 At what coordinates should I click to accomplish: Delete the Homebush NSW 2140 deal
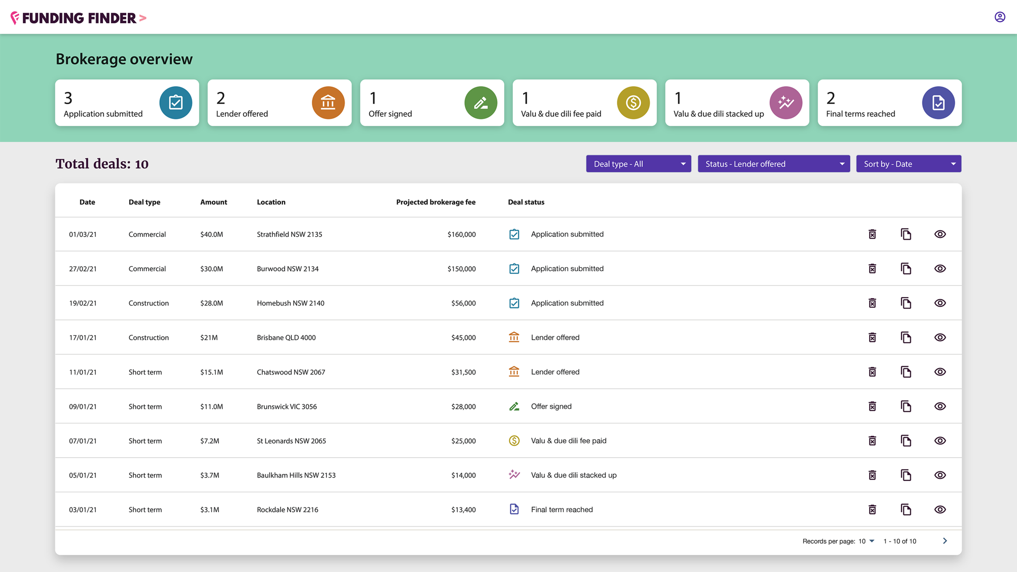click(872, 303)
